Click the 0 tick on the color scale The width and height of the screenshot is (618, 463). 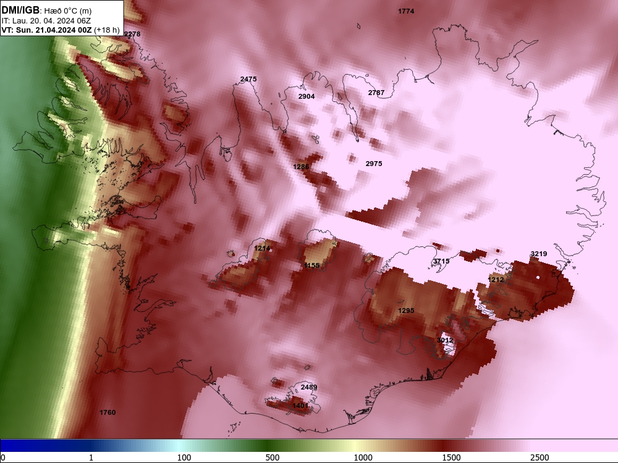(3, 457)
